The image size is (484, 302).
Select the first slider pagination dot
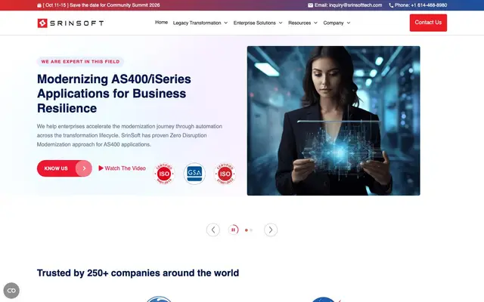coord(247,230)
